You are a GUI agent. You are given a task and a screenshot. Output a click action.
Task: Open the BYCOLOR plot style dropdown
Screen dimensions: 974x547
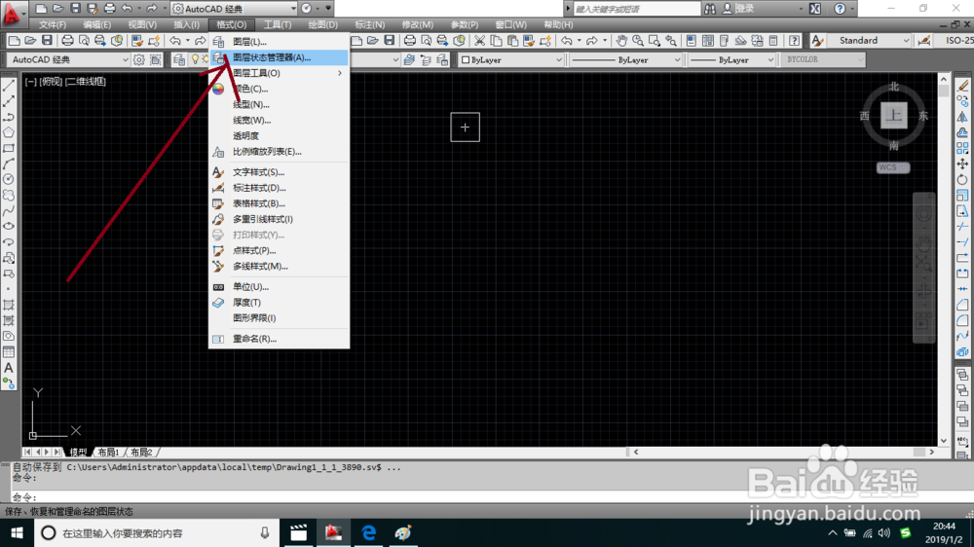point(823,59)
